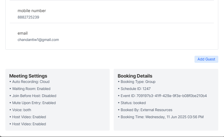
Task: Click the Waiting Room: Enabled setting
Action: click(31, 89)
